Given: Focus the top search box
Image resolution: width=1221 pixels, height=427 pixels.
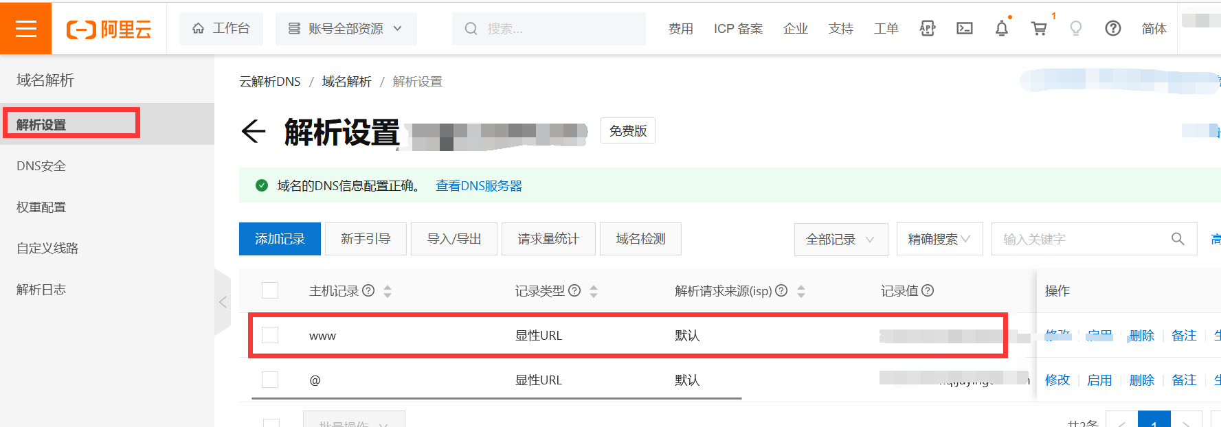Looking at the screenshot, I should 548,28.
